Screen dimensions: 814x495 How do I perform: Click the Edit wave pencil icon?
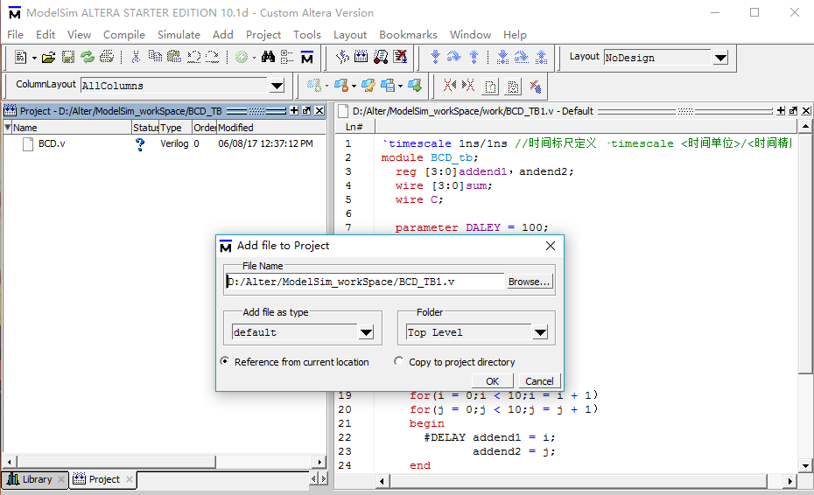click(x=368, y=85)
